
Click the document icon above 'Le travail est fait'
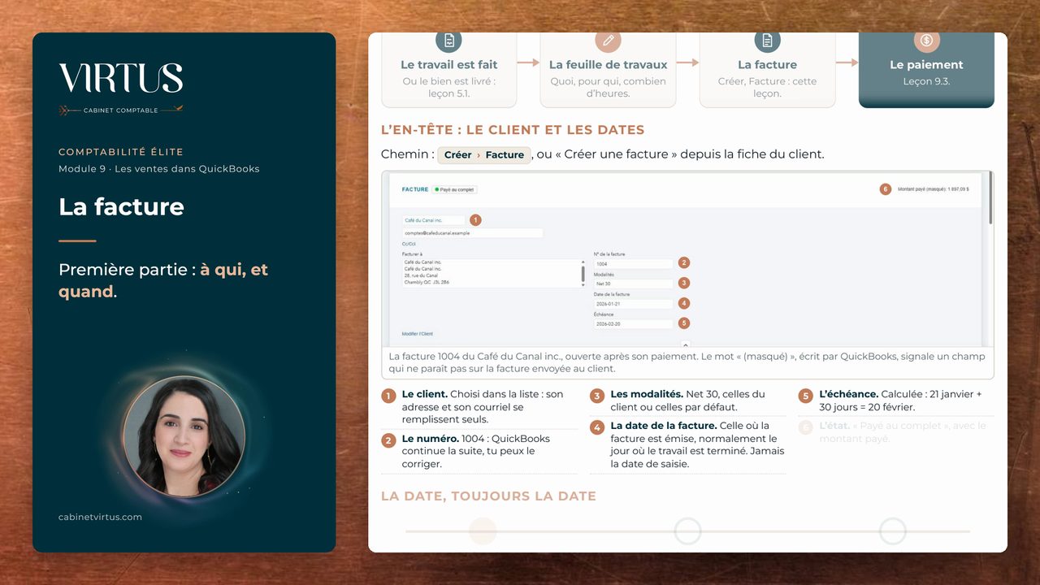448,40
